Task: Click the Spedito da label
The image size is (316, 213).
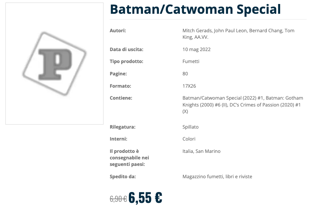Action: (x=123, y=177)
